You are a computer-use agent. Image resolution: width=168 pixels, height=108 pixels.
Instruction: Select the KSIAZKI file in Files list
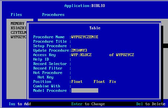pyautogui.click(x=18, y=28)
